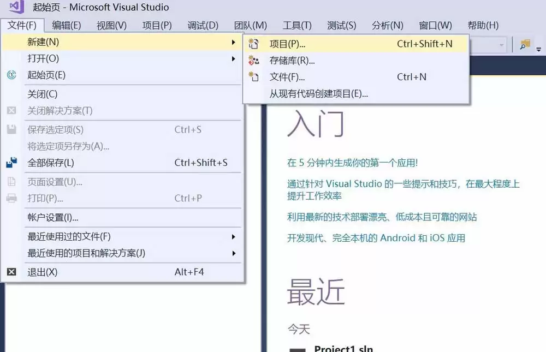Screen dimensions: 546x352
Task: Open the Android 和 iOS 应用 development link
Action: click(376, 238)
